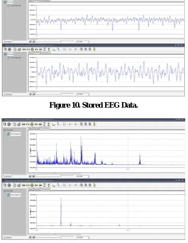188x243 pixels.
Task: Click the yellow lightbulb icon in the raw EEG waveform window
Action: click(94, 49)
